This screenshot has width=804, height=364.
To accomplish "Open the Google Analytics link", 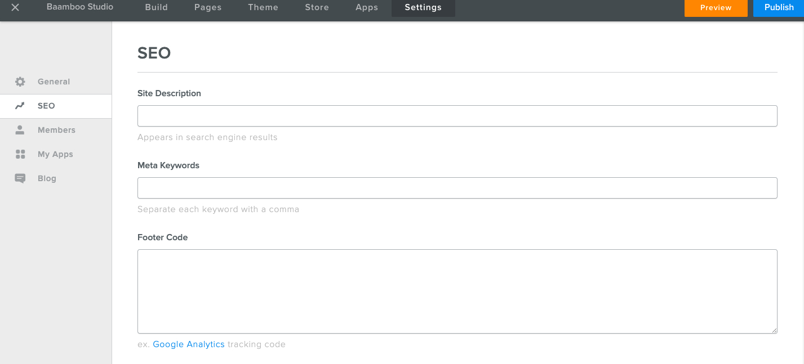I will pos(188,344).
